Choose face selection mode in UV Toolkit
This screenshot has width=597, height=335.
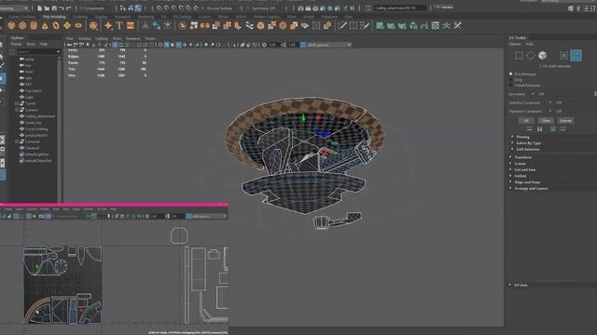pos(543,56)
